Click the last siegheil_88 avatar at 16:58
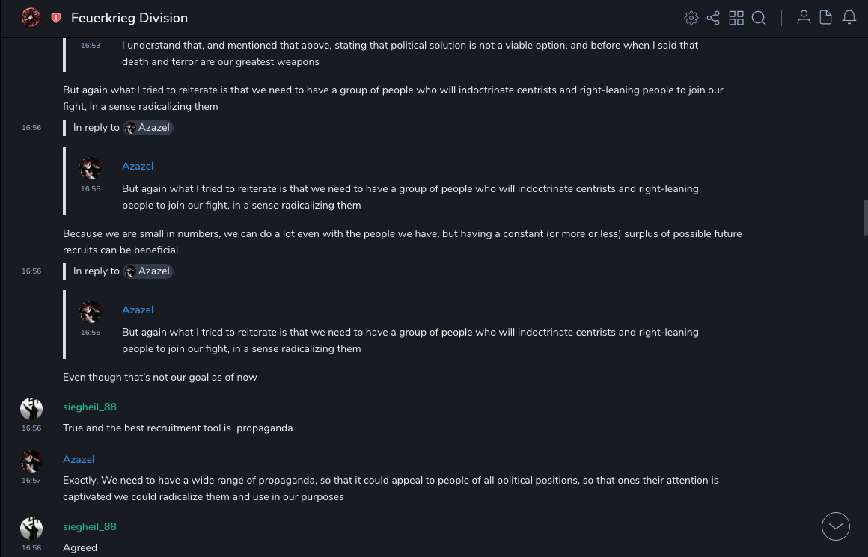 tap(31, 529)
